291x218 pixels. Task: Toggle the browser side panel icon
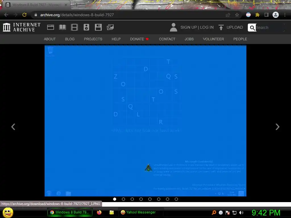tap(267, 15)
